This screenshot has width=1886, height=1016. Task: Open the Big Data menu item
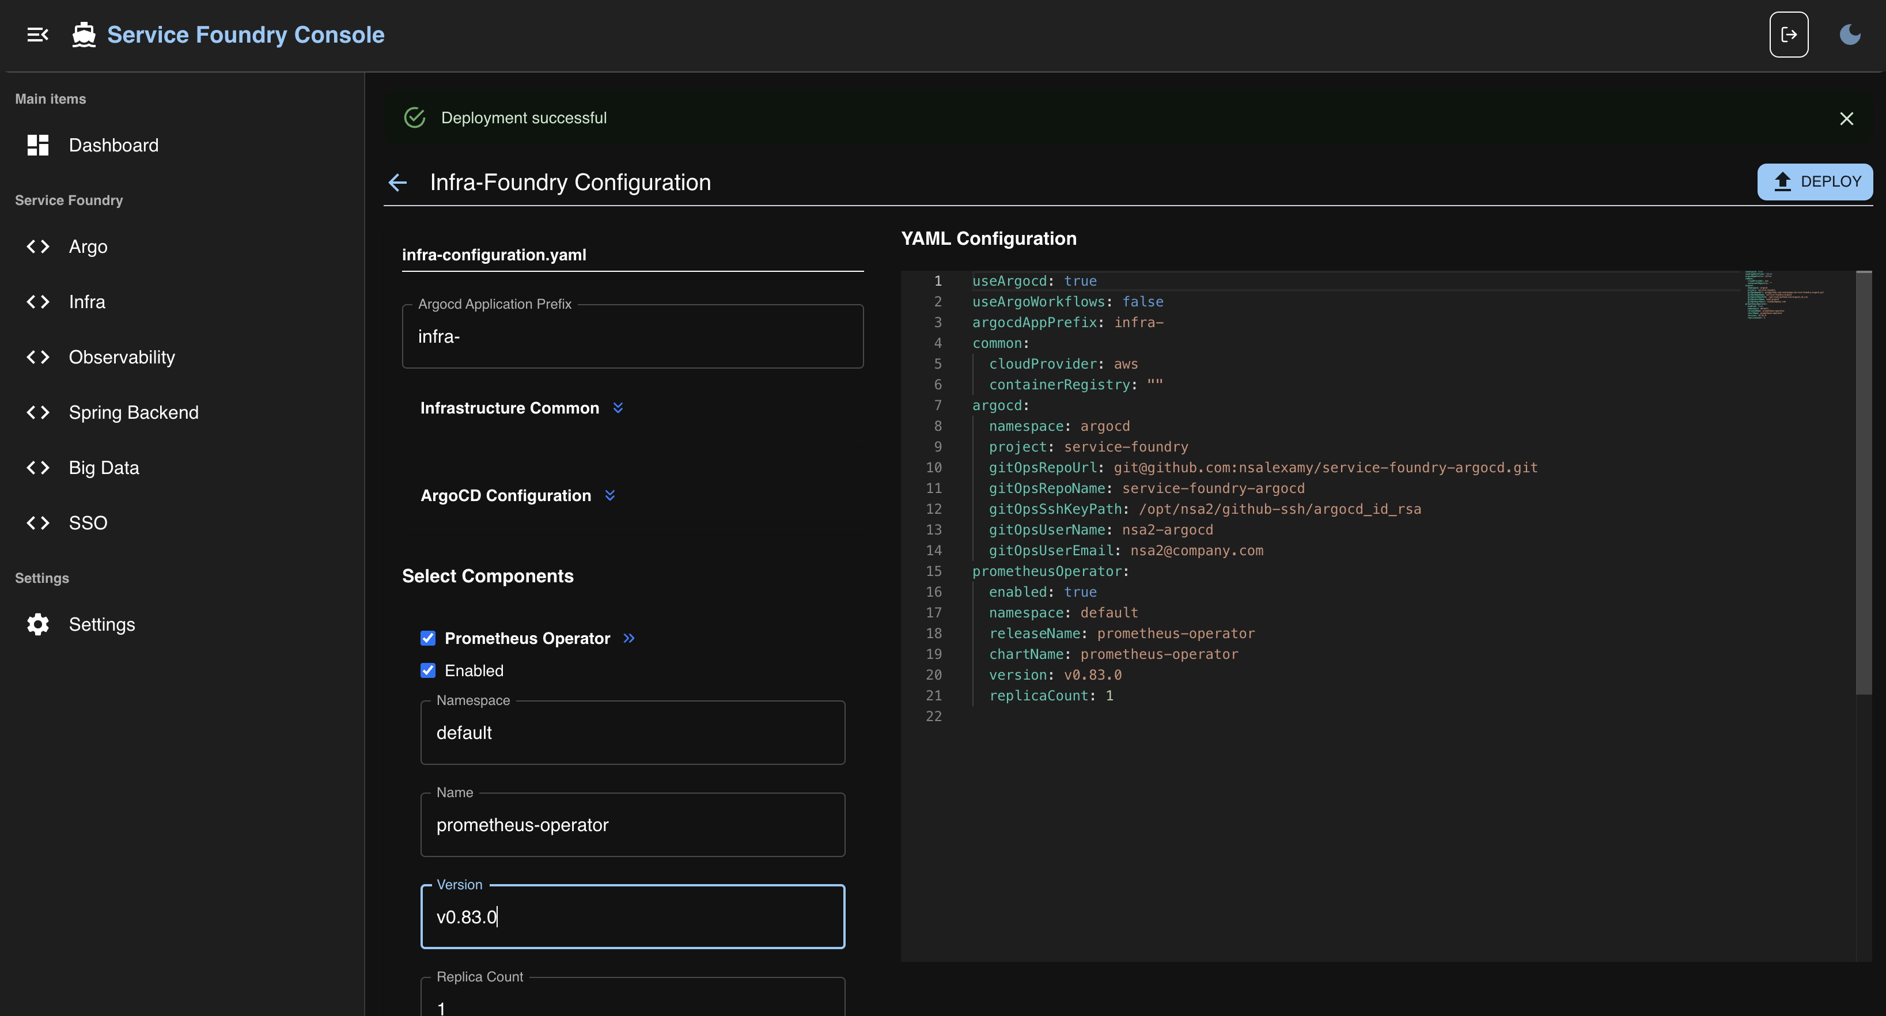click(182, 468)
